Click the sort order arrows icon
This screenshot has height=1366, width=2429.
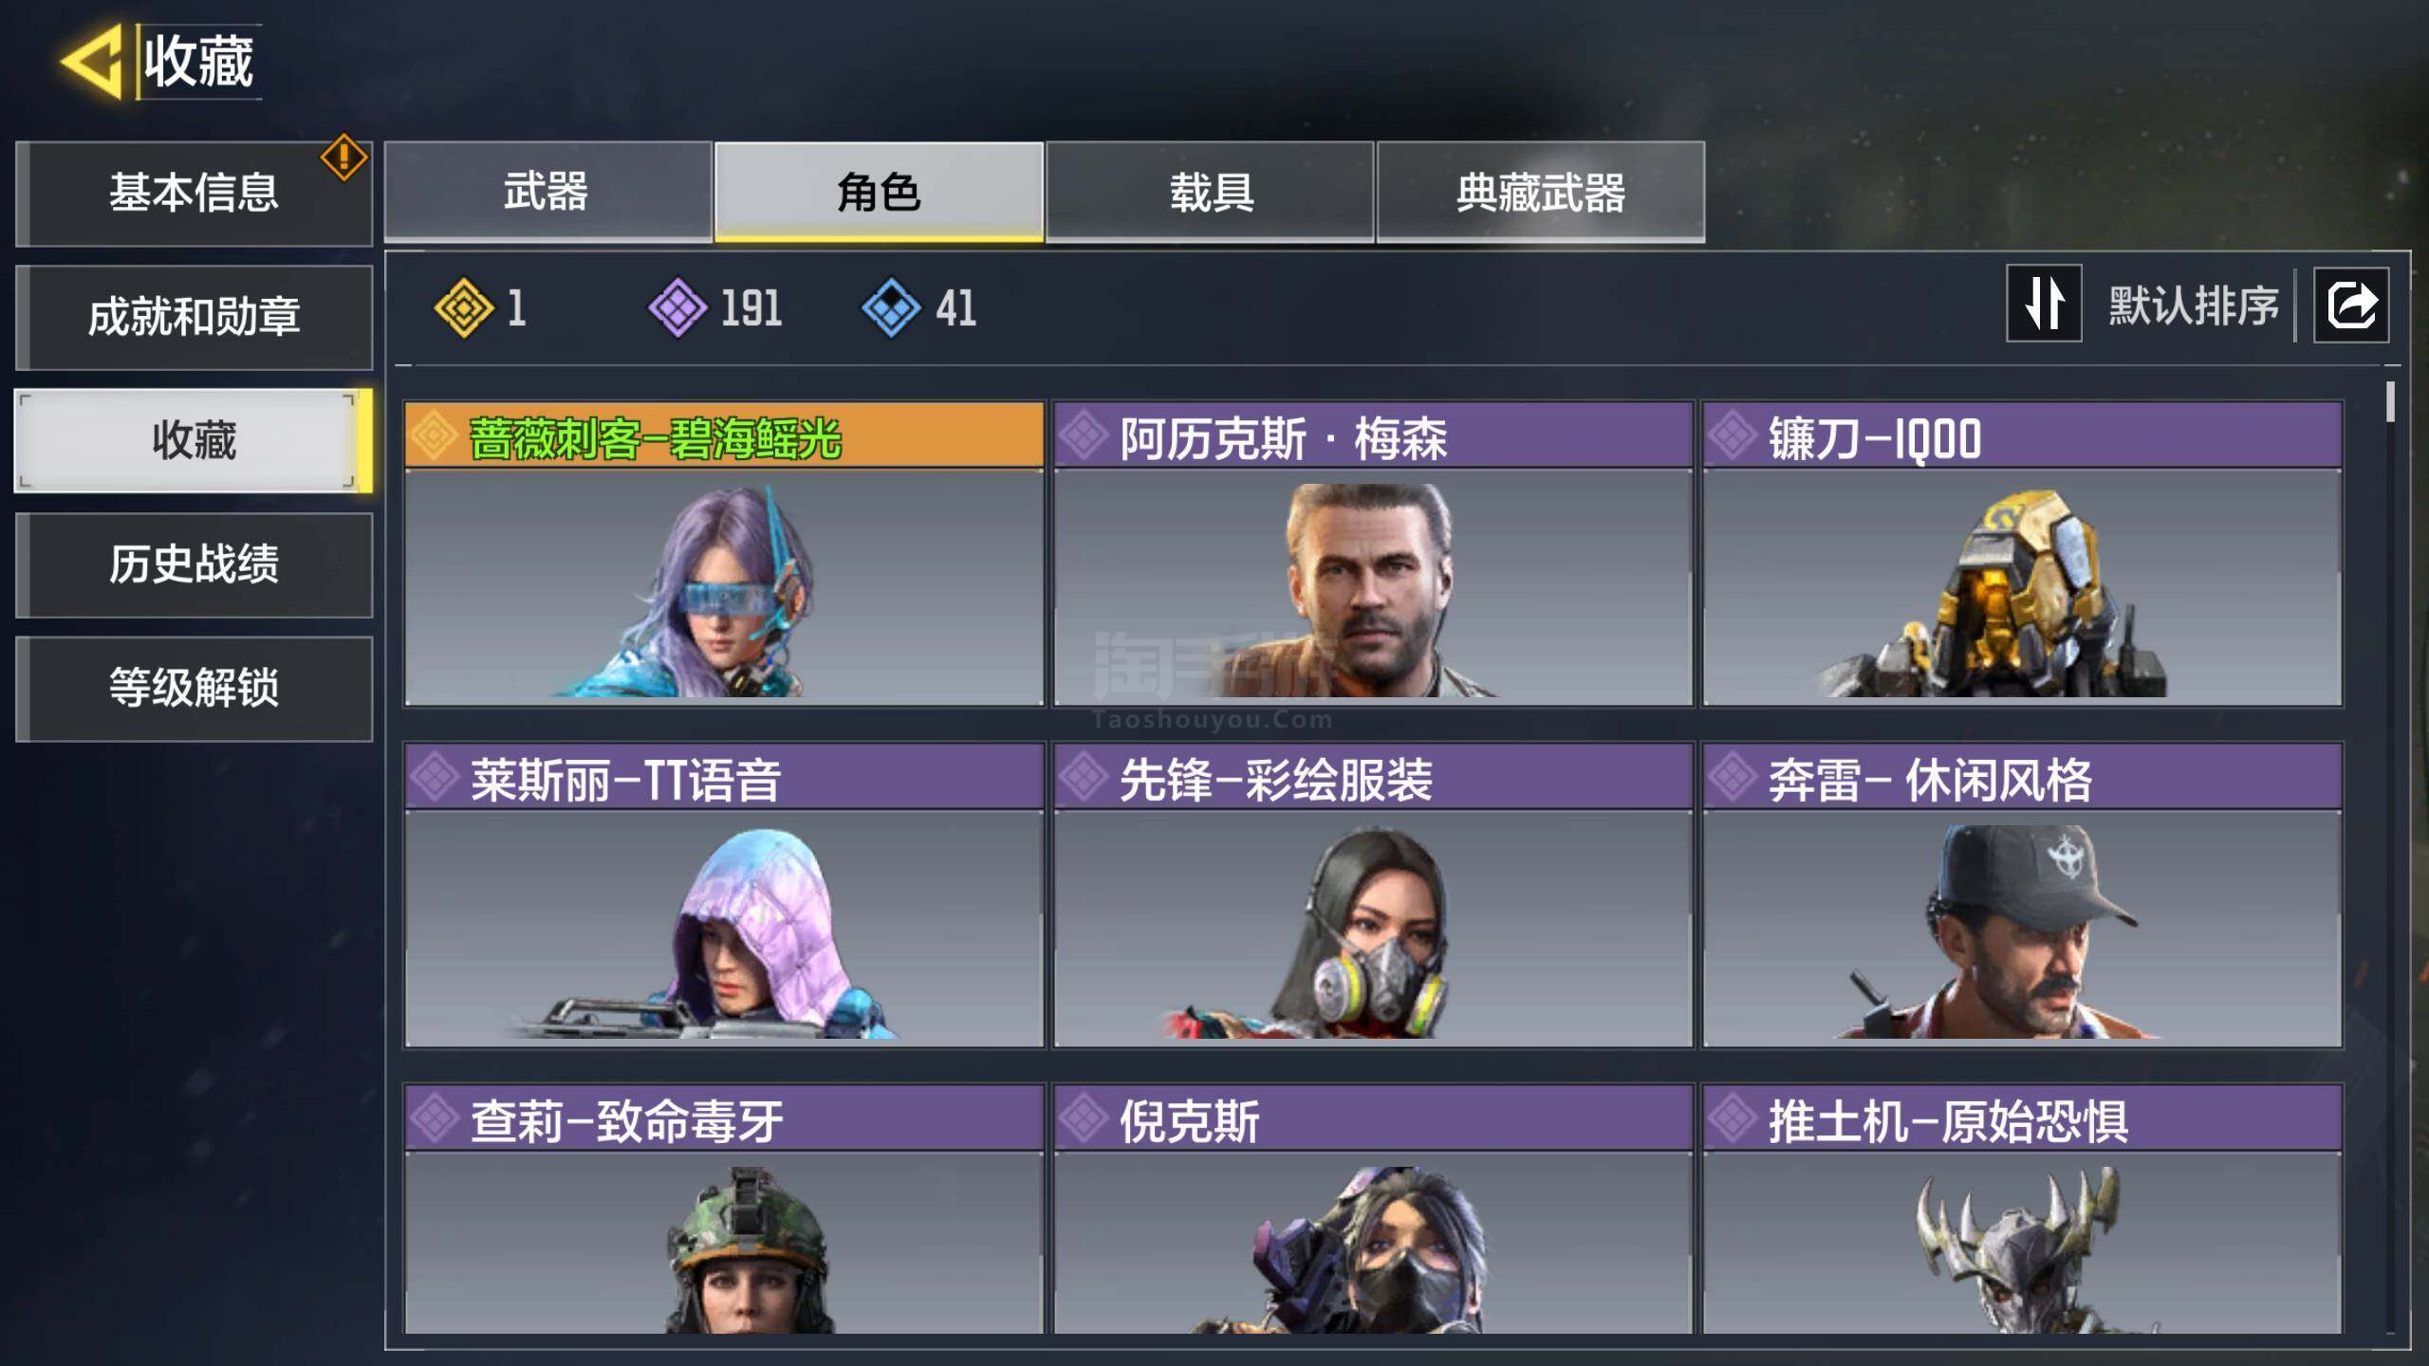click(x=2044, y=304)
